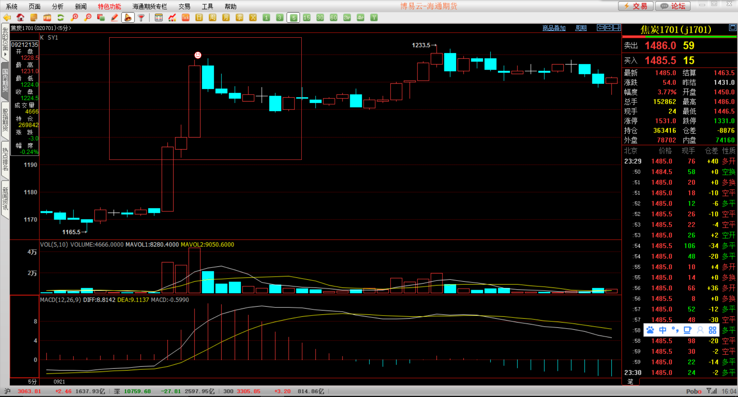Screen dimensions: 738x397
Task: Zoom out with the minus magnifier
Action: [x=88, y=18]
